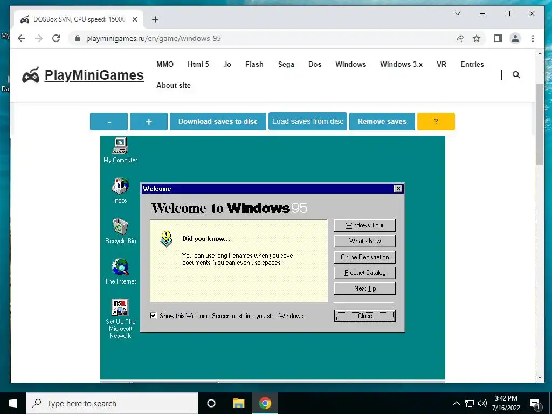Screen dimensions: 552x414
Task: Open the notification center icon
Action: pyautogui.click(x=535, y=404)
